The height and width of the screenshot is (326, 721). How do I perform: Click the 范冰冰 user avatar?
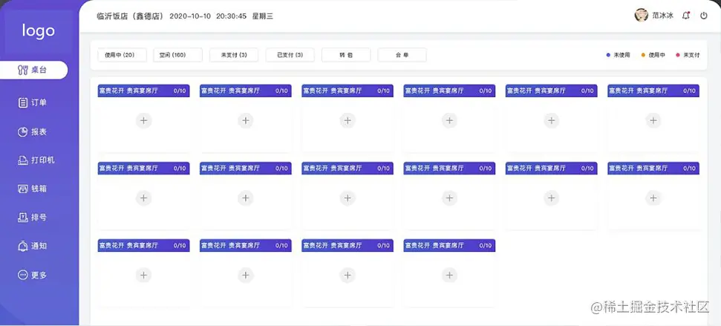[x=641, y=15]
